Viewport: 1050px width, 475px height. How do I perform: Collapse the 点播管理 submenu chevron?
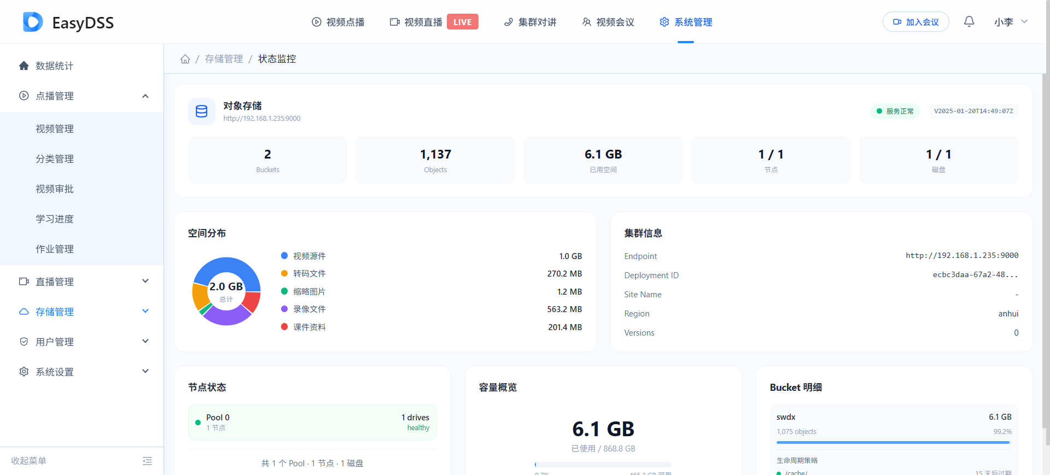pyautogui.click(x=145, y=96)
